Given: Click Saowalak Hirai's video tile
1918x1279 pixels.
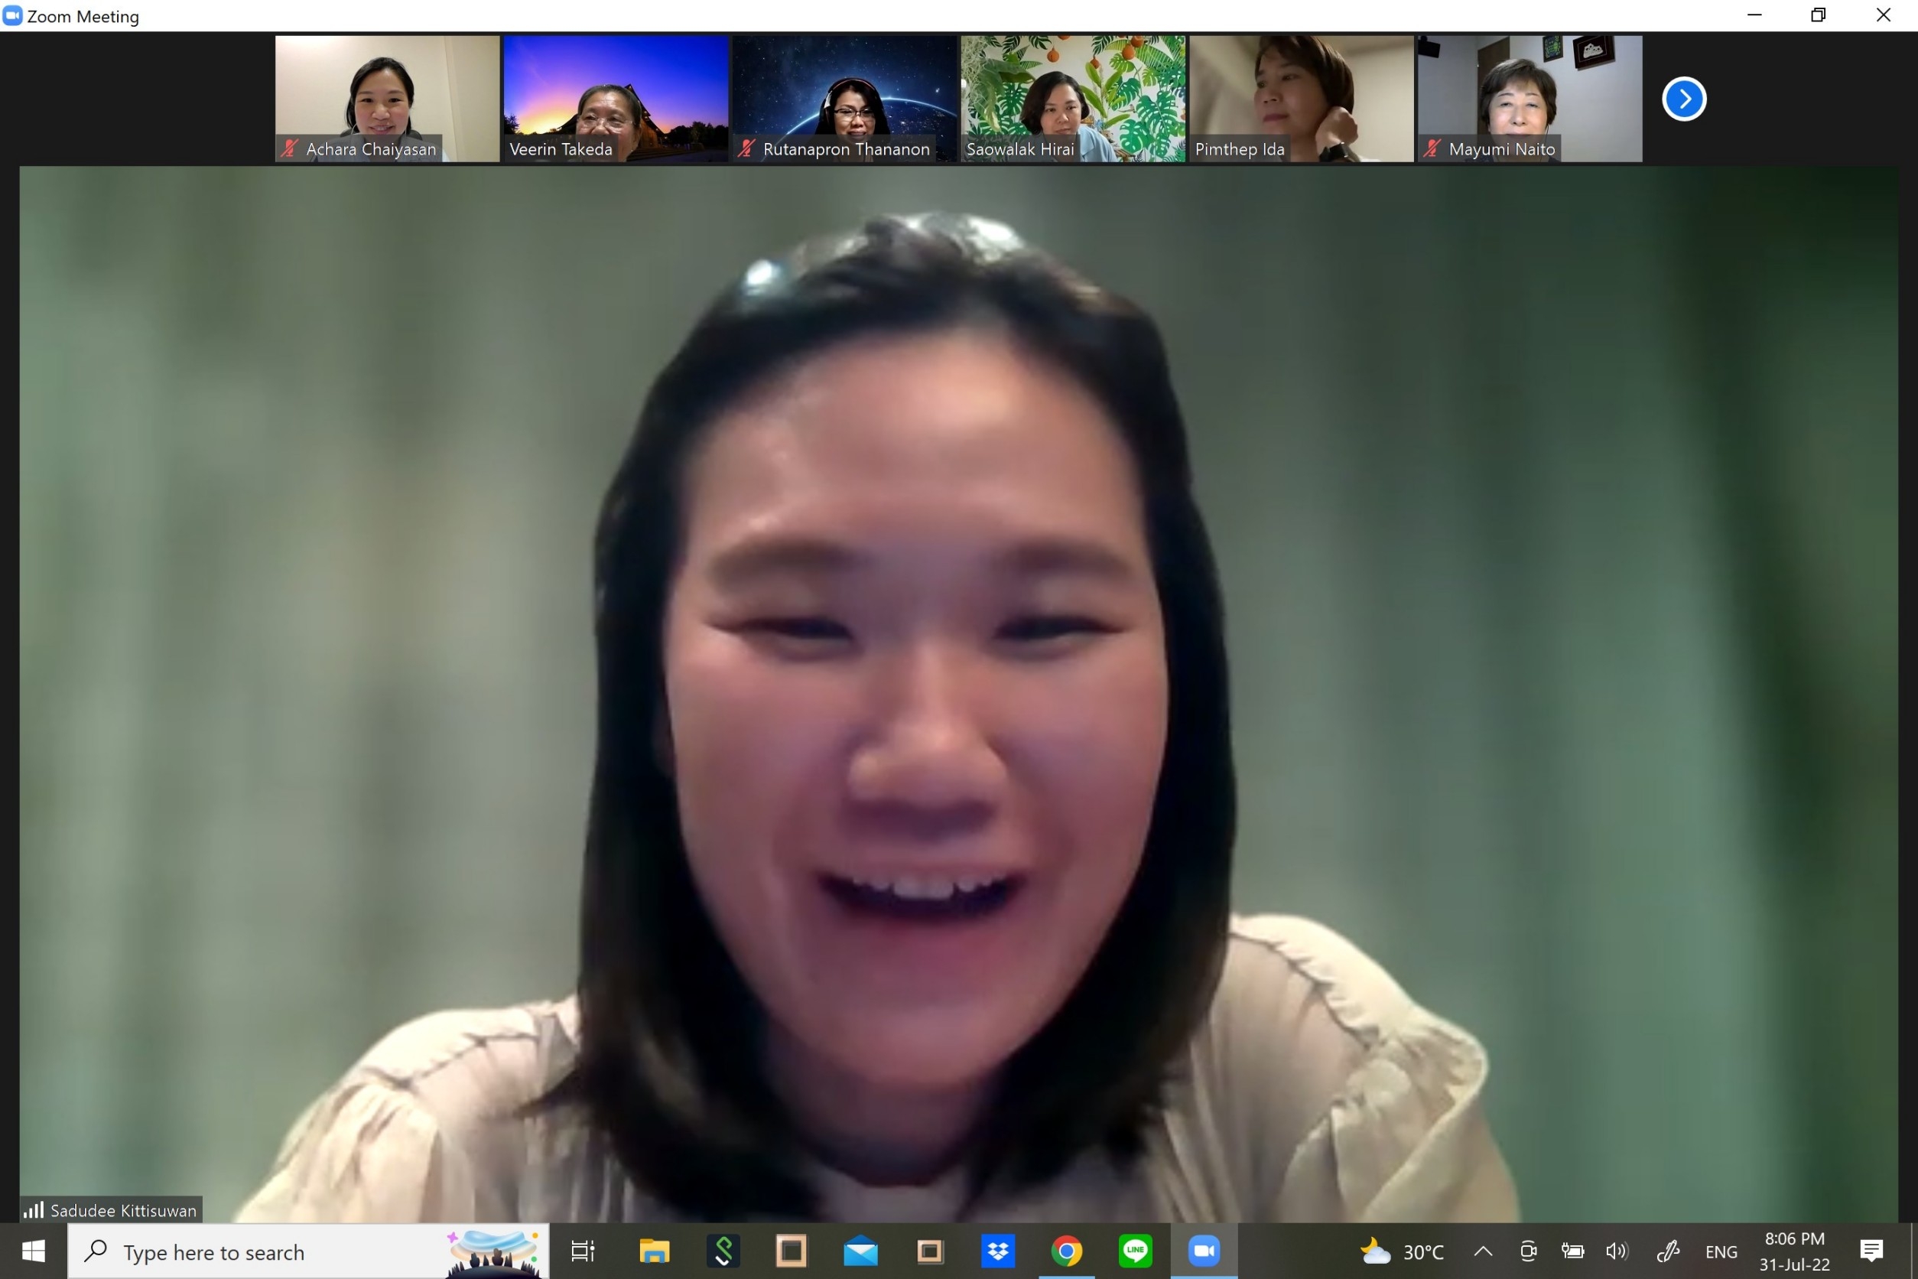Looking at the screenshot, I should tap(1072, 98).
